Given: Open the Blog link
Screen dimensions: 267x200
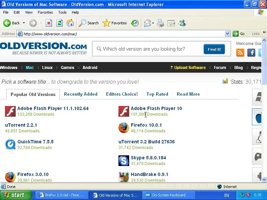Looking at the screenshot, I should [x=239, y=68].
